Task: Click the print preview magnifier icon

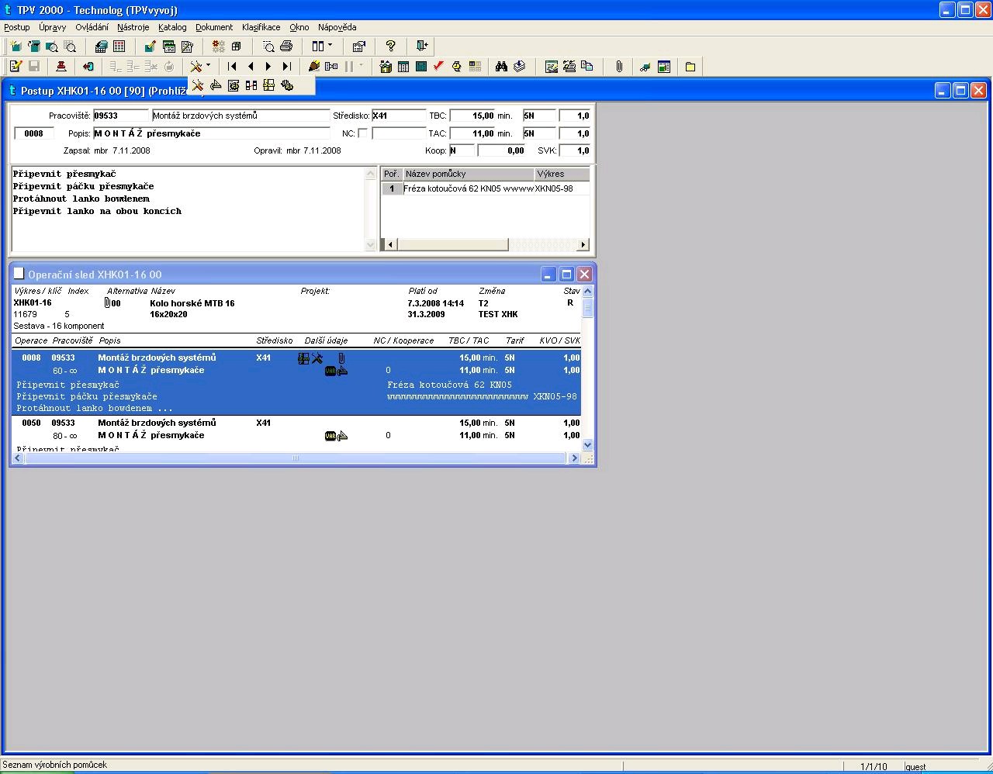Action: tap(268, 47)
